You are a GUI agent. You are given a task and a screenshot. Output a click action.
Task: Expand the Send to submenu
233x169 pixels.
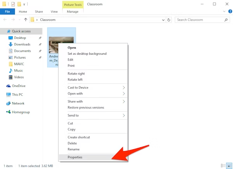(x=124, y=115)
